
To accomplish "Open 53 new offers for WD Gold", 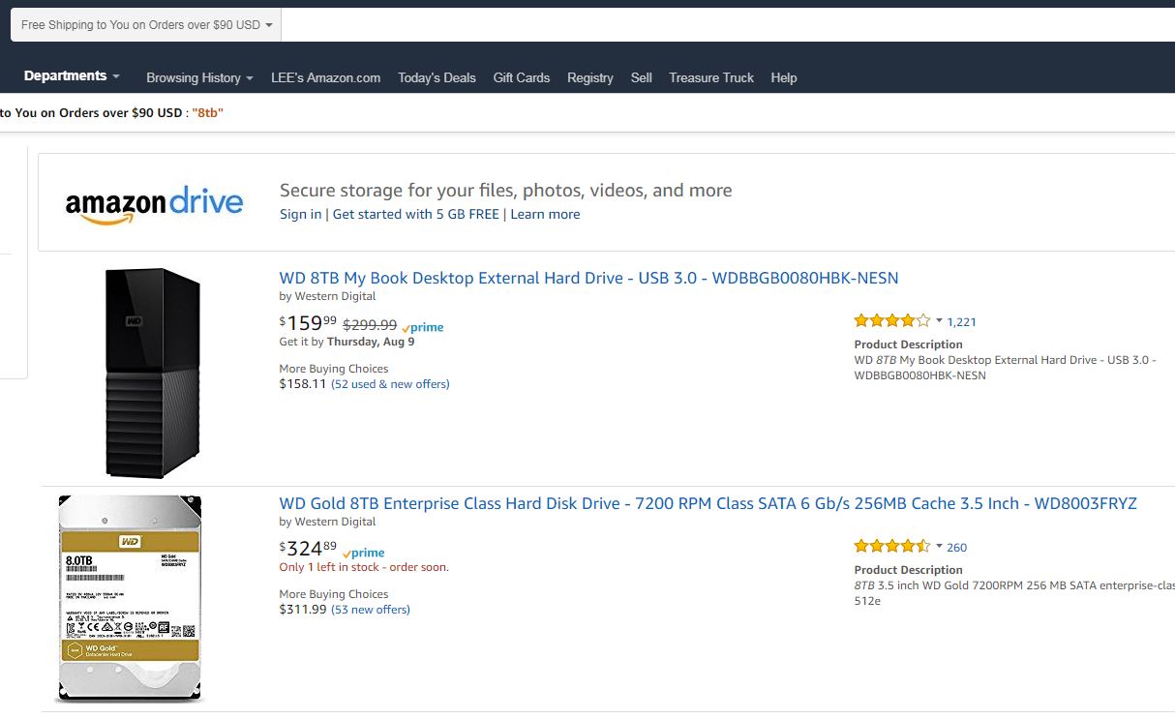I will [371, 610].
